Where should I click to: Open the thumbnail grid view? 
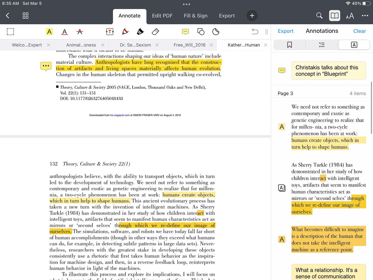point(26,16)
